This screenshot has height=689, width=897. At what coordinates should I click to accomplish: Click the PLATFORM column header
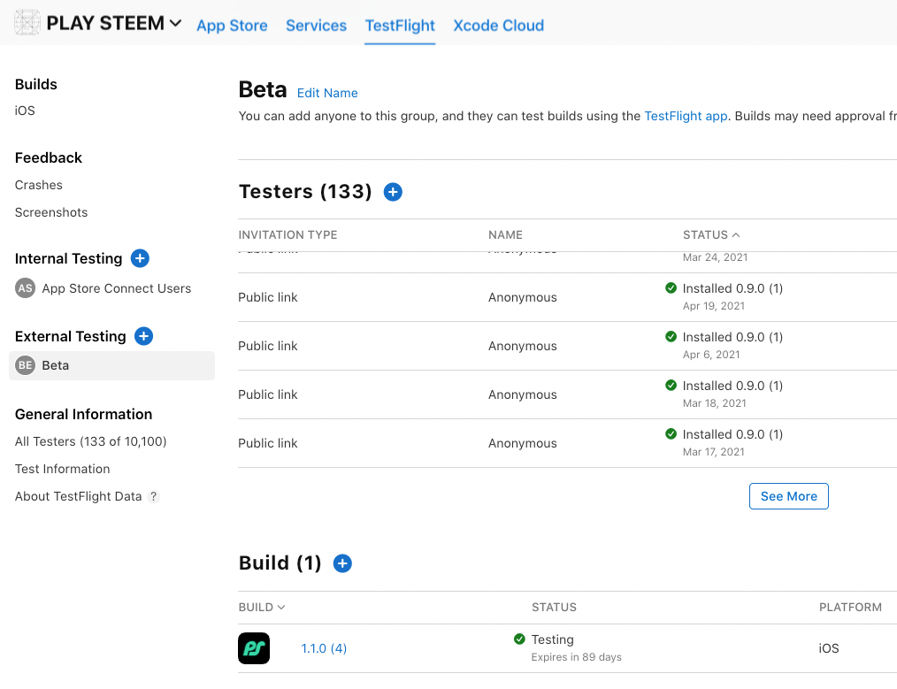pyautogui.click(x=851, y=608)
